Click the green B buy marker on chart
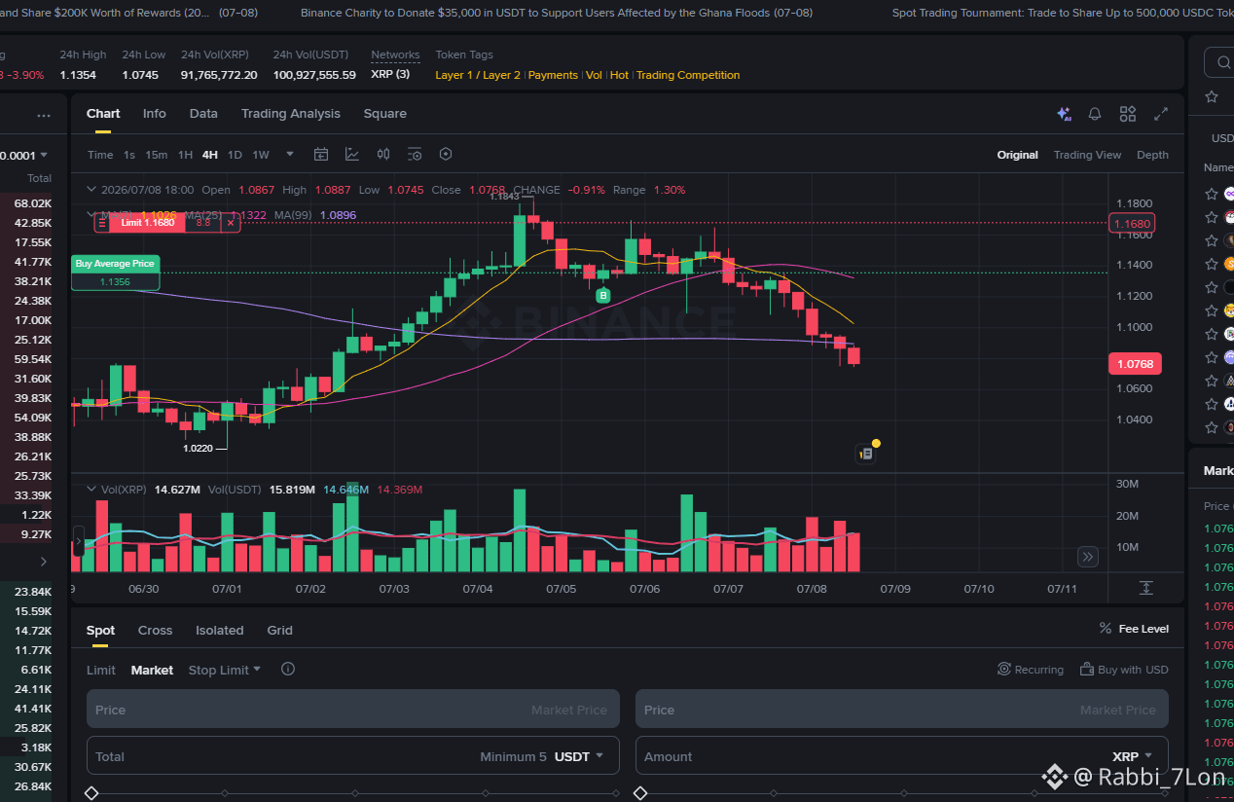 (603, 295)
